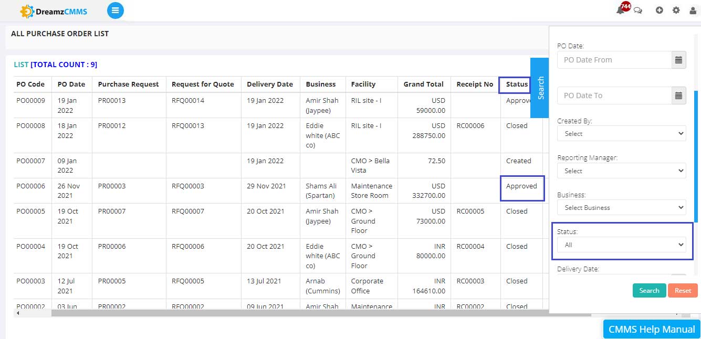Click receipt number RC00005
The height and width of the screenshot is (339, 701).
(470, 211)
